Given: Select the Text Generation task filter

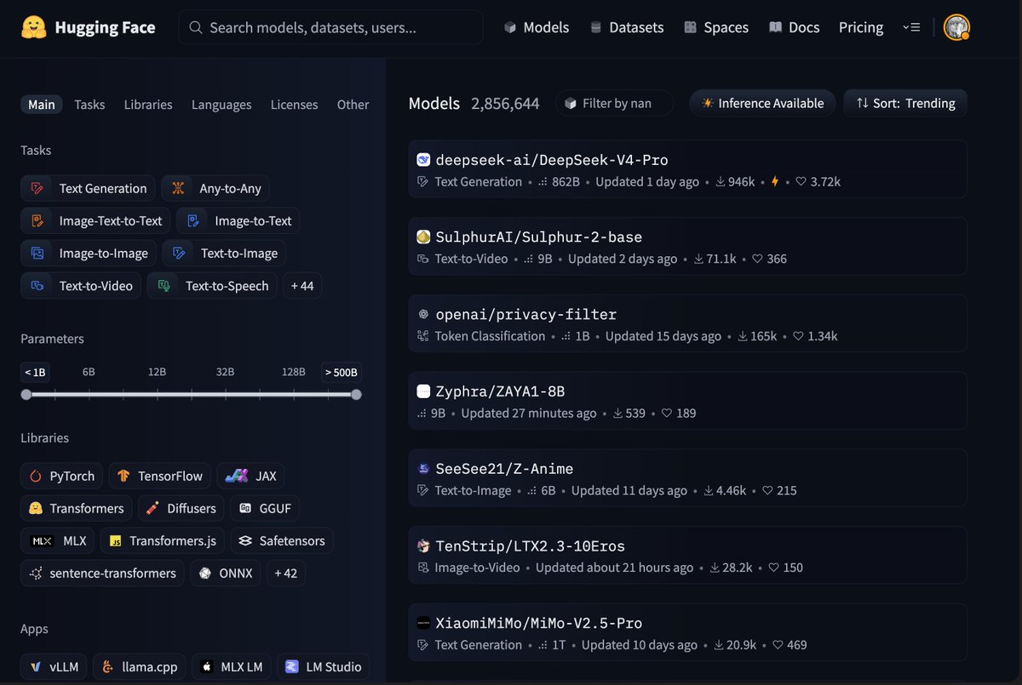Looking at the screenshot, I should [89, 188].
